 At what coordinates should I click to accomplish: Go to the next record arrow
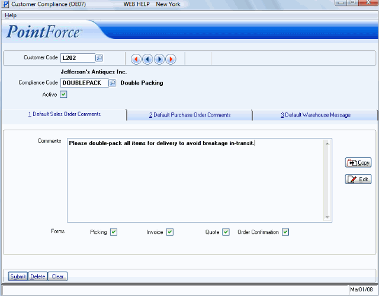[159, 59]
